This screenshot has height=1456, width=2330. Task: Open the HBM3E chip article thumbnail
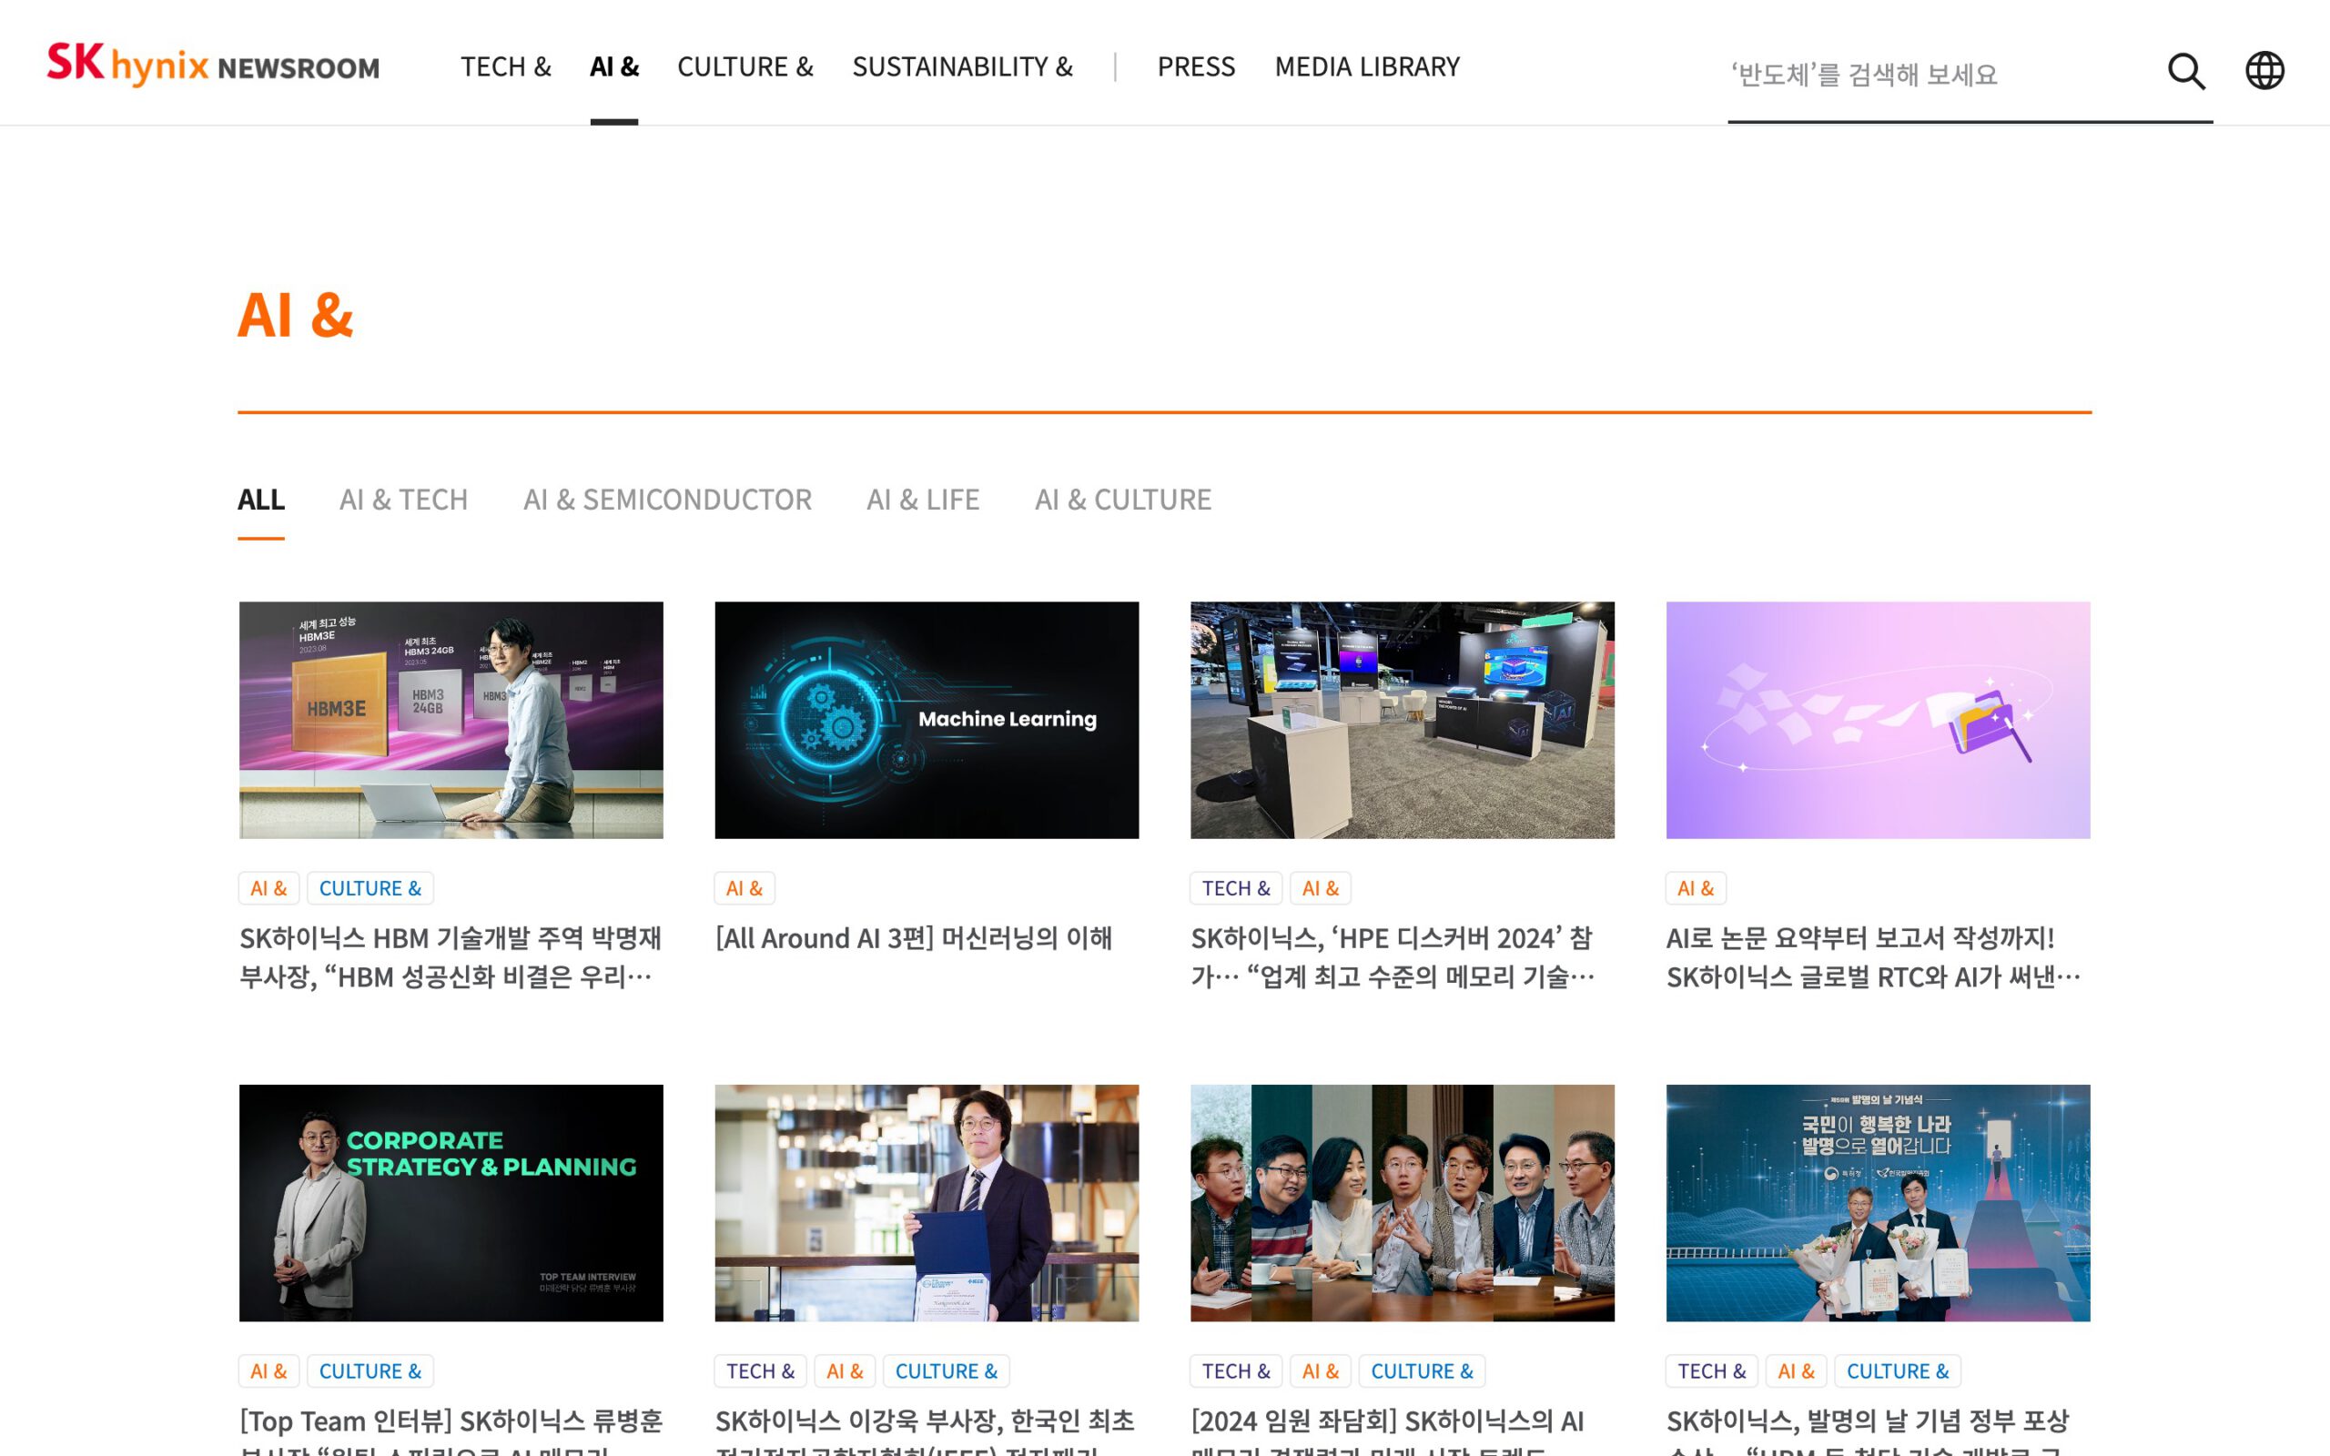pyautogui.click(x=451, y=721)
